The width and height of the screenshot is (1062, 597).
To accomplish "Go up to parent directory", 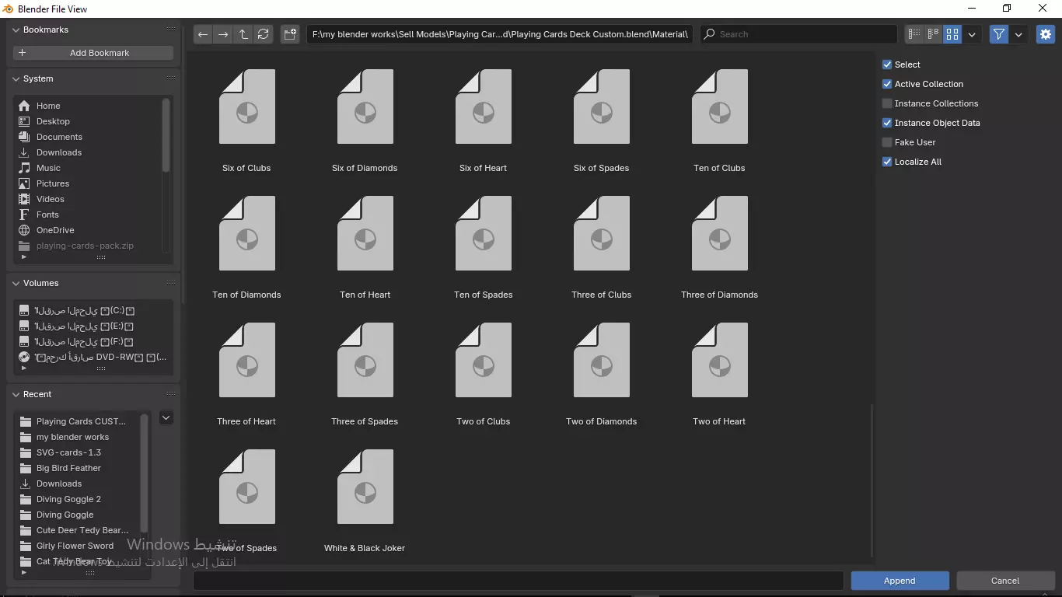I will click(243, 34).
